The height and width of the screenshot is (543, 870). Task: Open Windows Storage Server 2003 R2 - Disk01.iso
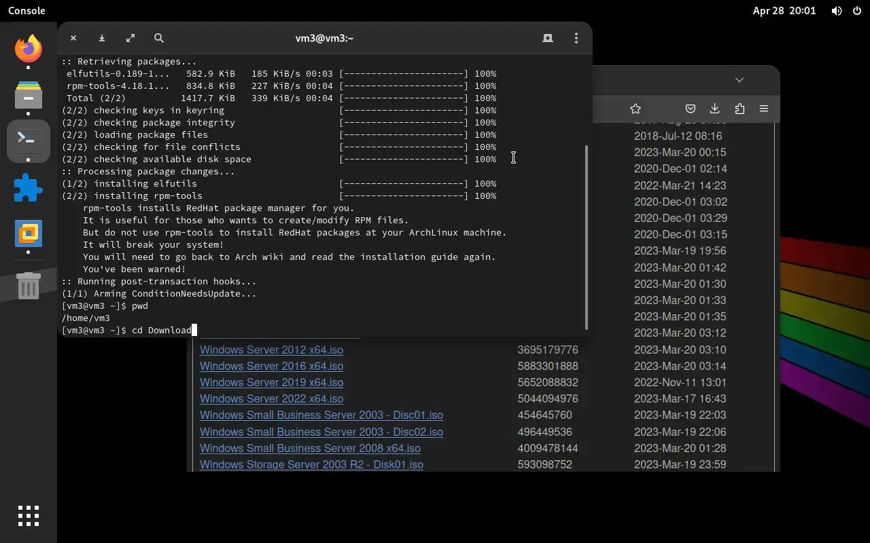point(311,464)
